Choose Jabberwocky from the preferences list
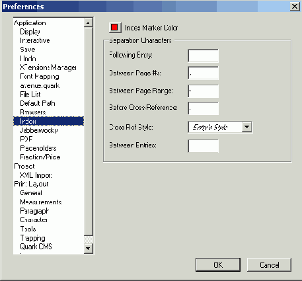The height and width of the screenshot is (281, 302). pos(39,130)
